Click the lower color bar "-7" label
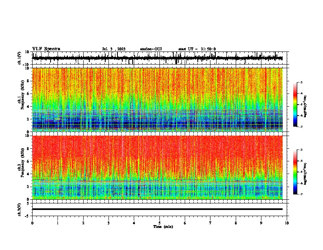The width and height of the screenshot is (323, 250). (301, 194)
